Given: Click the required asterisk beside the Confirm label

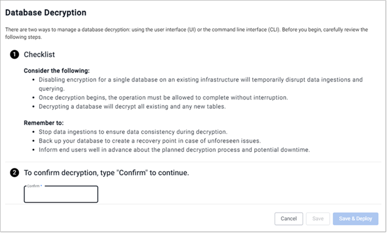Looking at the screenshot, I should tap(42, 186).
